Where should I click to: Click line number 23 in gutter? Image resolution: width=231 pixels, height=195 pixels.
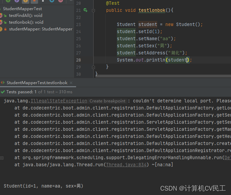tap(78, 25)
